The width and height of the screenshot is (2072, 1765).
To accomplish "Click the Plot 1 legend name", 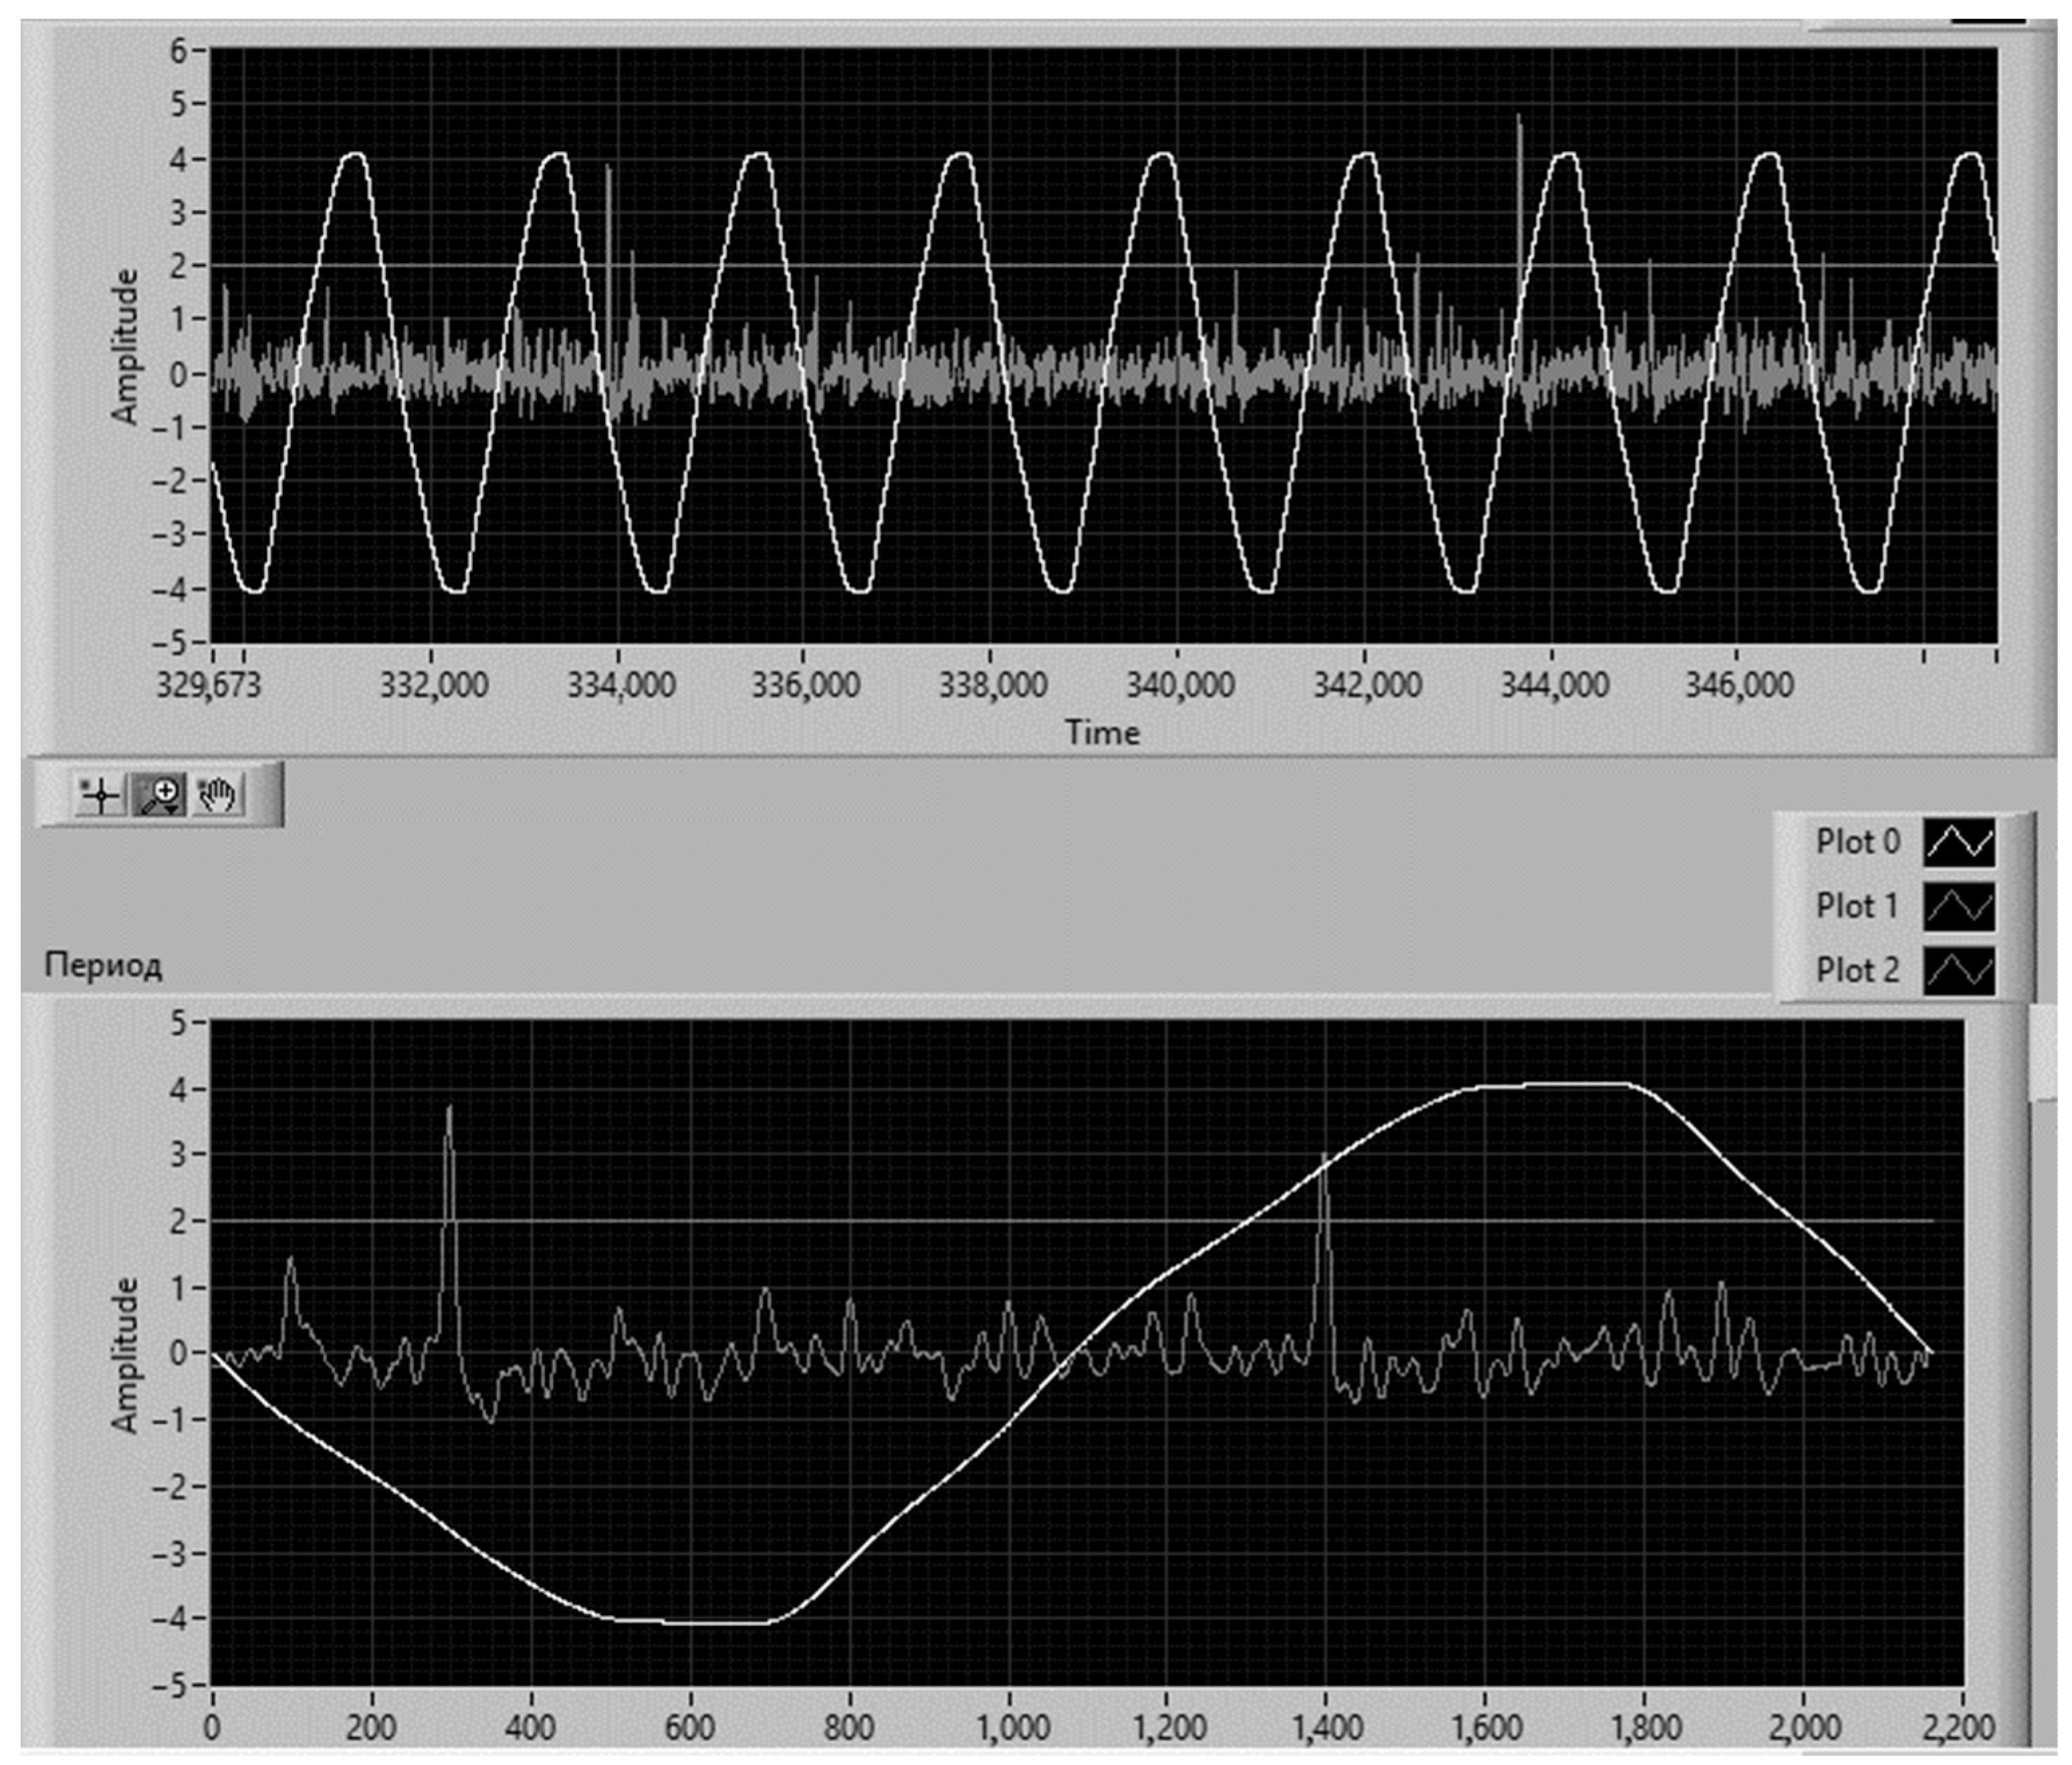I will [x=1857, y=906].
